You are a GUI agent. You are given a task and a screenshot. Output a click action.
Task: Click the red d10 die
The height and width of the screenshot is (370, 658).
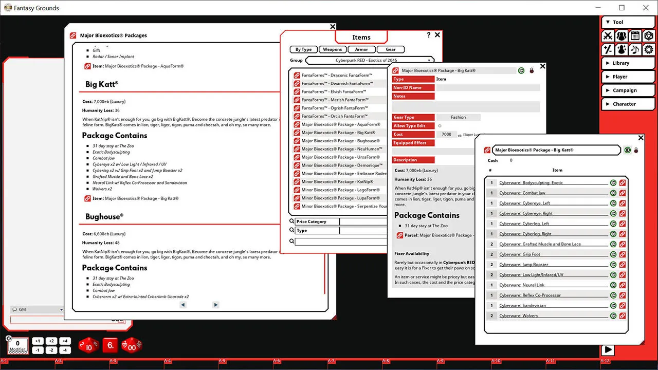point(88,346)
